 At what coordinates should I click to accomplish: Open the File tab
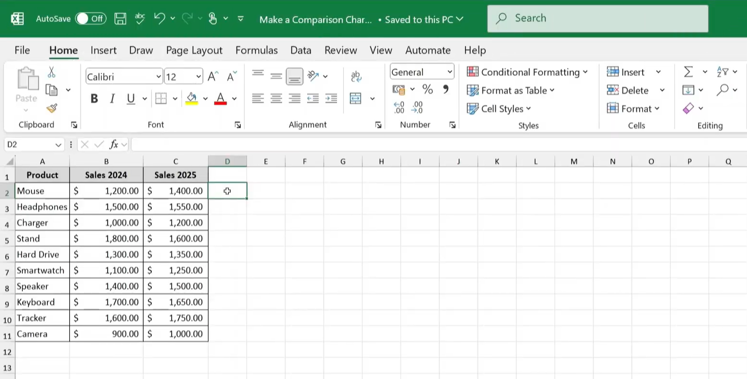point(22,50)
